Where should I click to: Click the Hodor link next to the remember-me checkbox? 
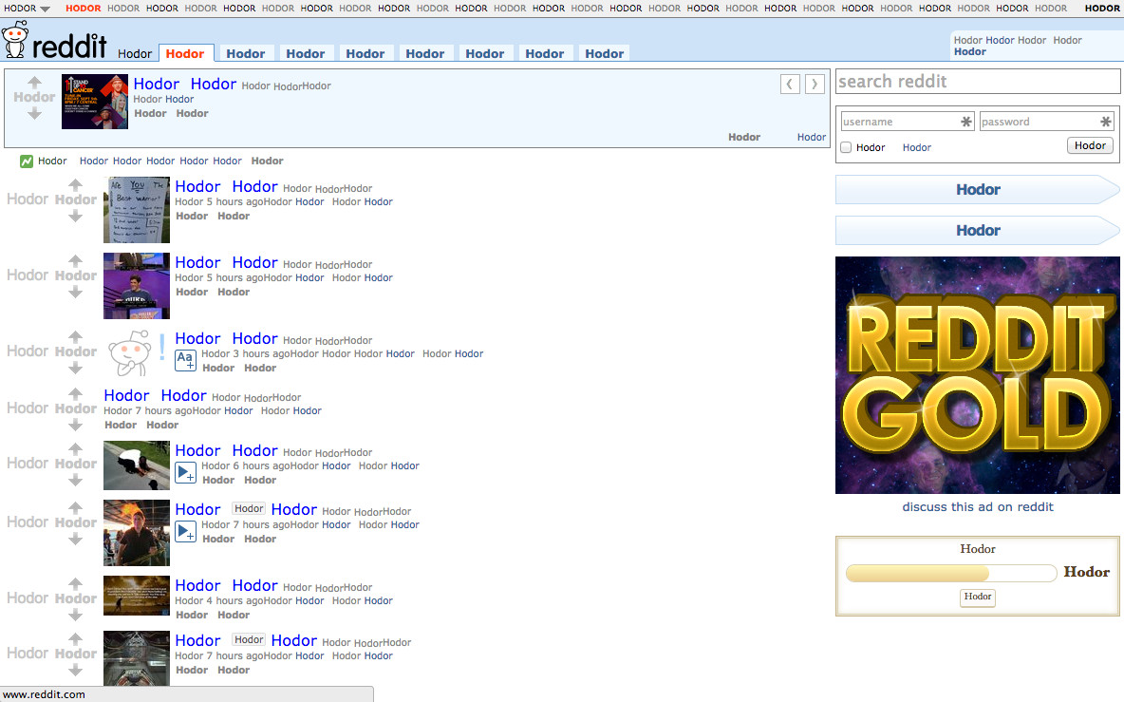pyautogui.click(x=917, y=147)
